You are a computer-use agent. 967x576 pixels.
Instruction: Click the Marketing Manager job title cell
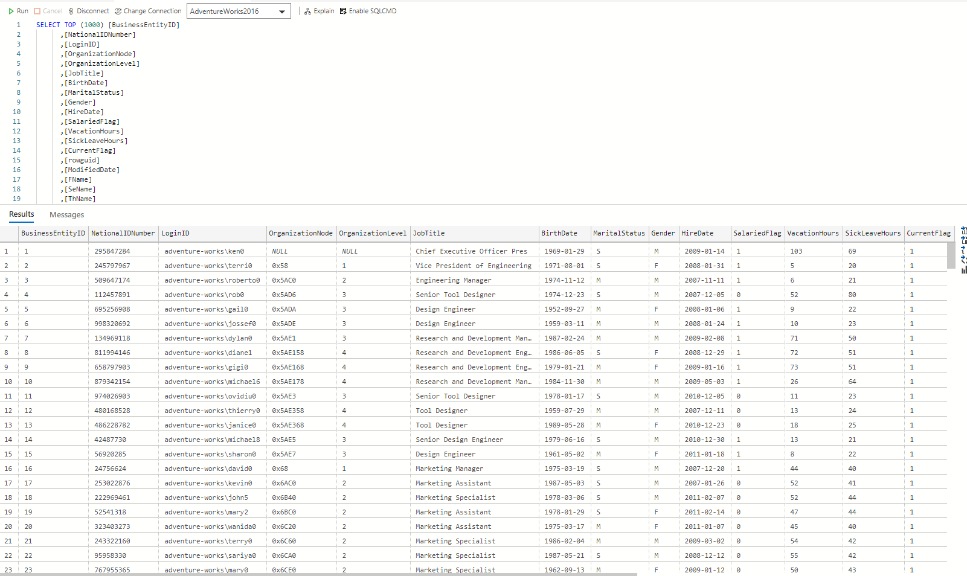(x=475, y=469)
